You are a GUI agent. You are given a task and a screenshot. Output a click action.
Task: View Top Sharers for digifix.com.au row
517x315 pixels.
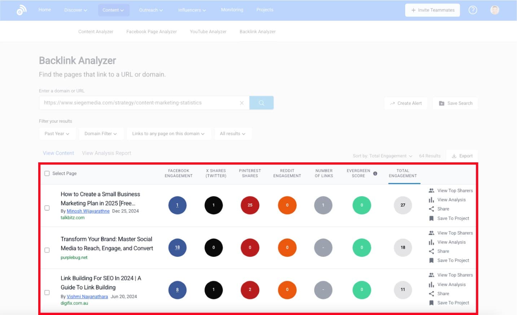(x=451, y=275)
